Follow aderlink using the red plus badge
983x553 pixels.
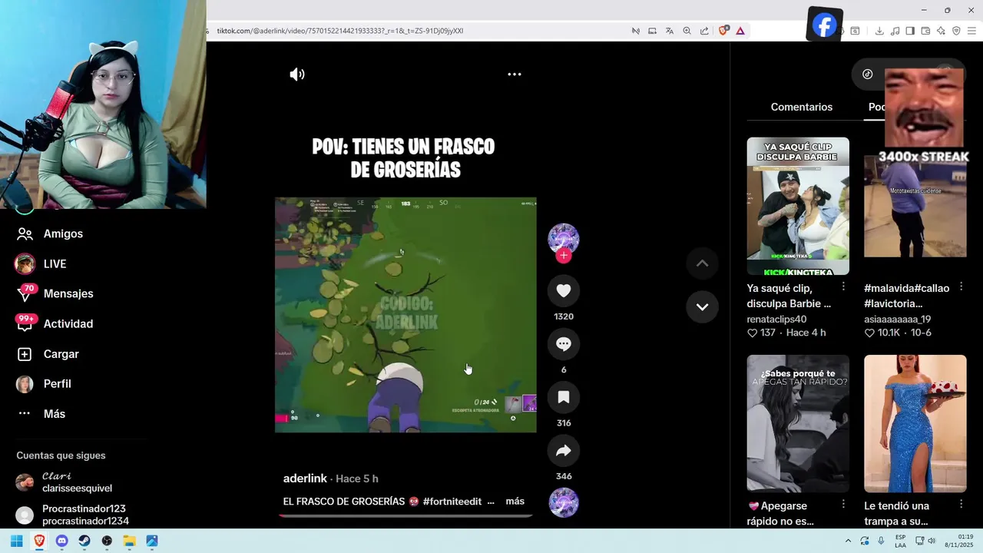(x=564, y=256)
